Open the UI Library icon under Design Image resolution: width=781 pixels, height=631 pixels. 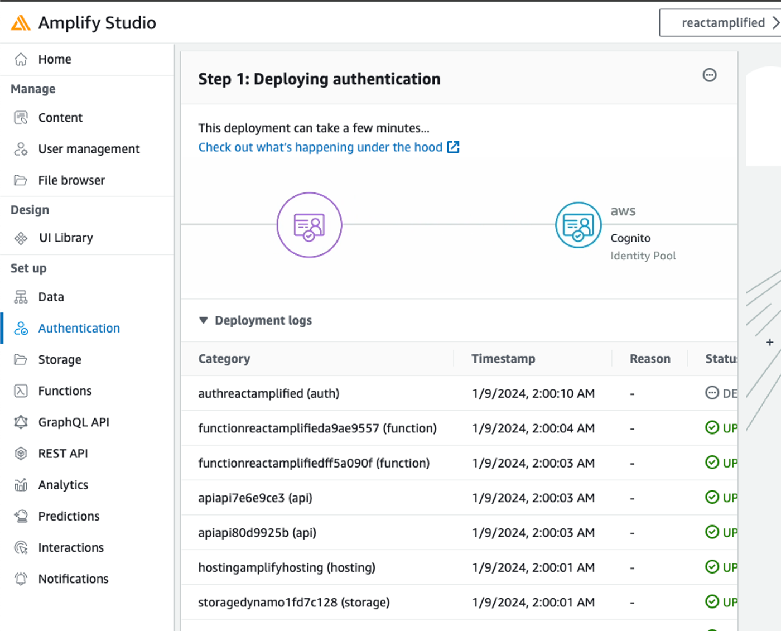(21, 238)
